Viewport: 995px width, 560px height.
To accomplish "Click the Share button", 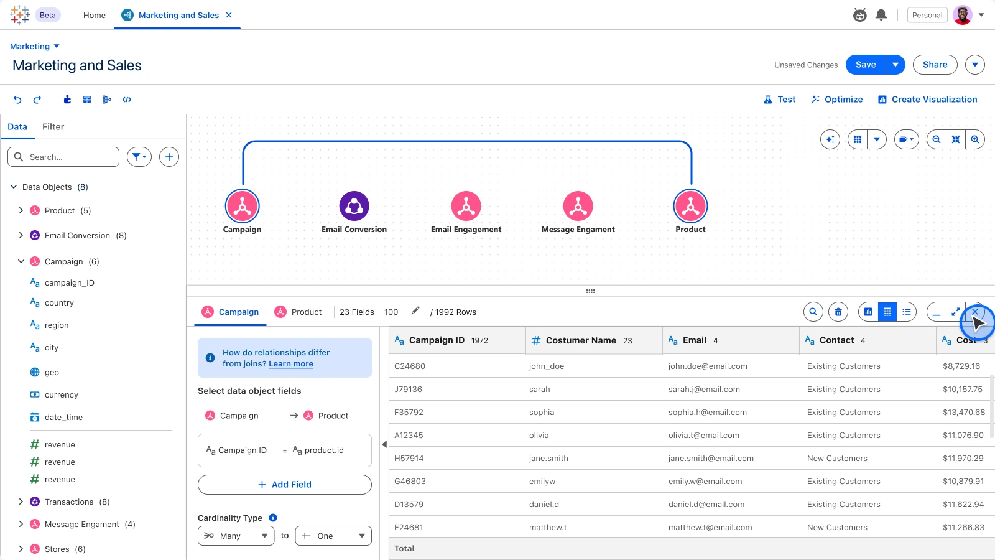I will point(935,65).
